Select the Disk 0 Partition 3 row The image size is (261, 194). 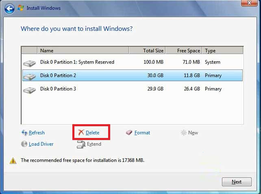pyautogui.click(x=58, y=89)
